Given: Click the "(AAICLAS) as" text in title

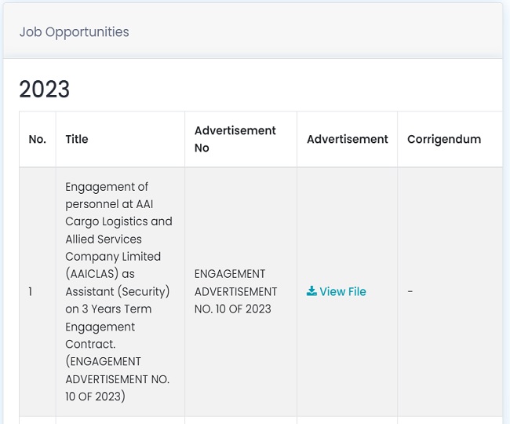Looking at the screenshot, I should [x=100, y=274].
